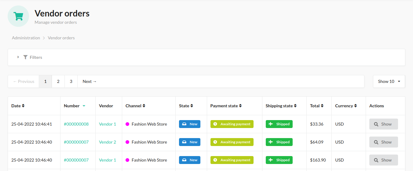Click Show button for Vendor 2 order
This screenshot has width=413, height=171.
(383, 142)
